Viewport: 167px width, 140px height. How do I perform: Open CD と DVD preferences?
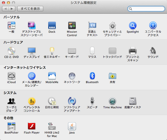click(11, 51)
